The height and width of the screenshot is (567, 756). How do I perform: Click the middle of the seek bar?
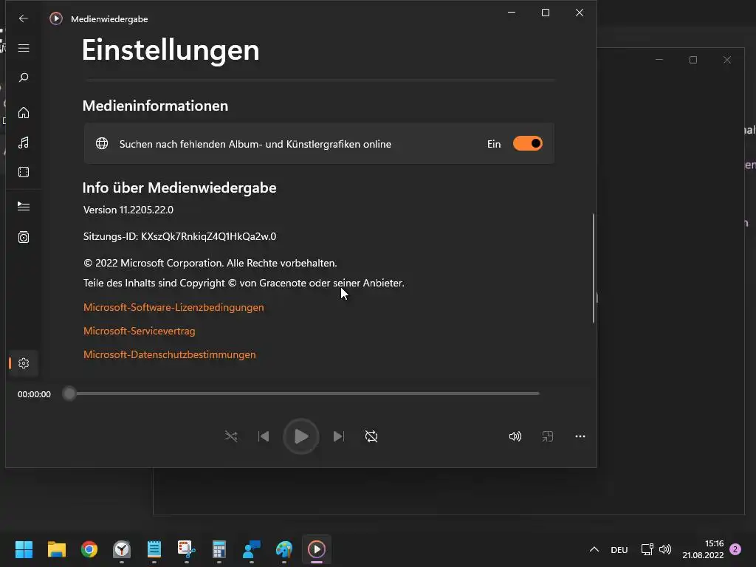(x=304, y=394)
